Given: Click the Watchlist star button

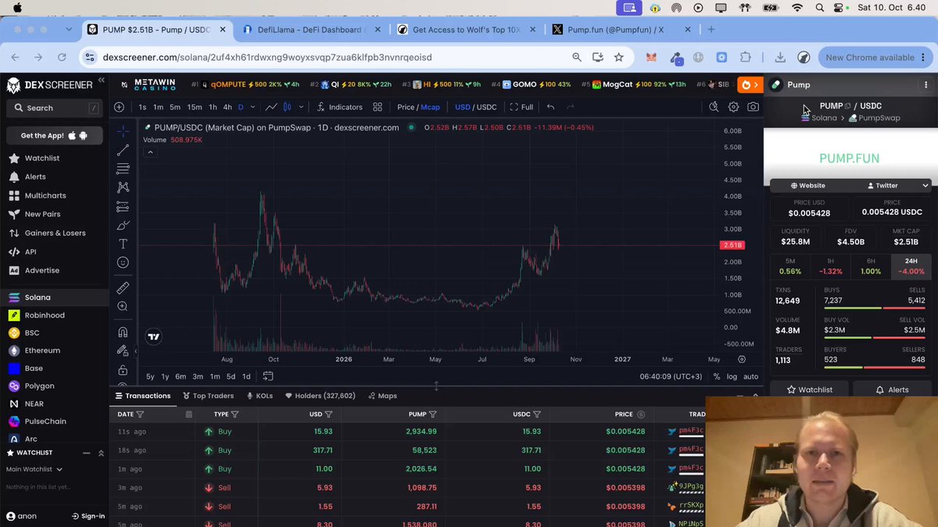Looking at the screenshot, I should (809, 390).
